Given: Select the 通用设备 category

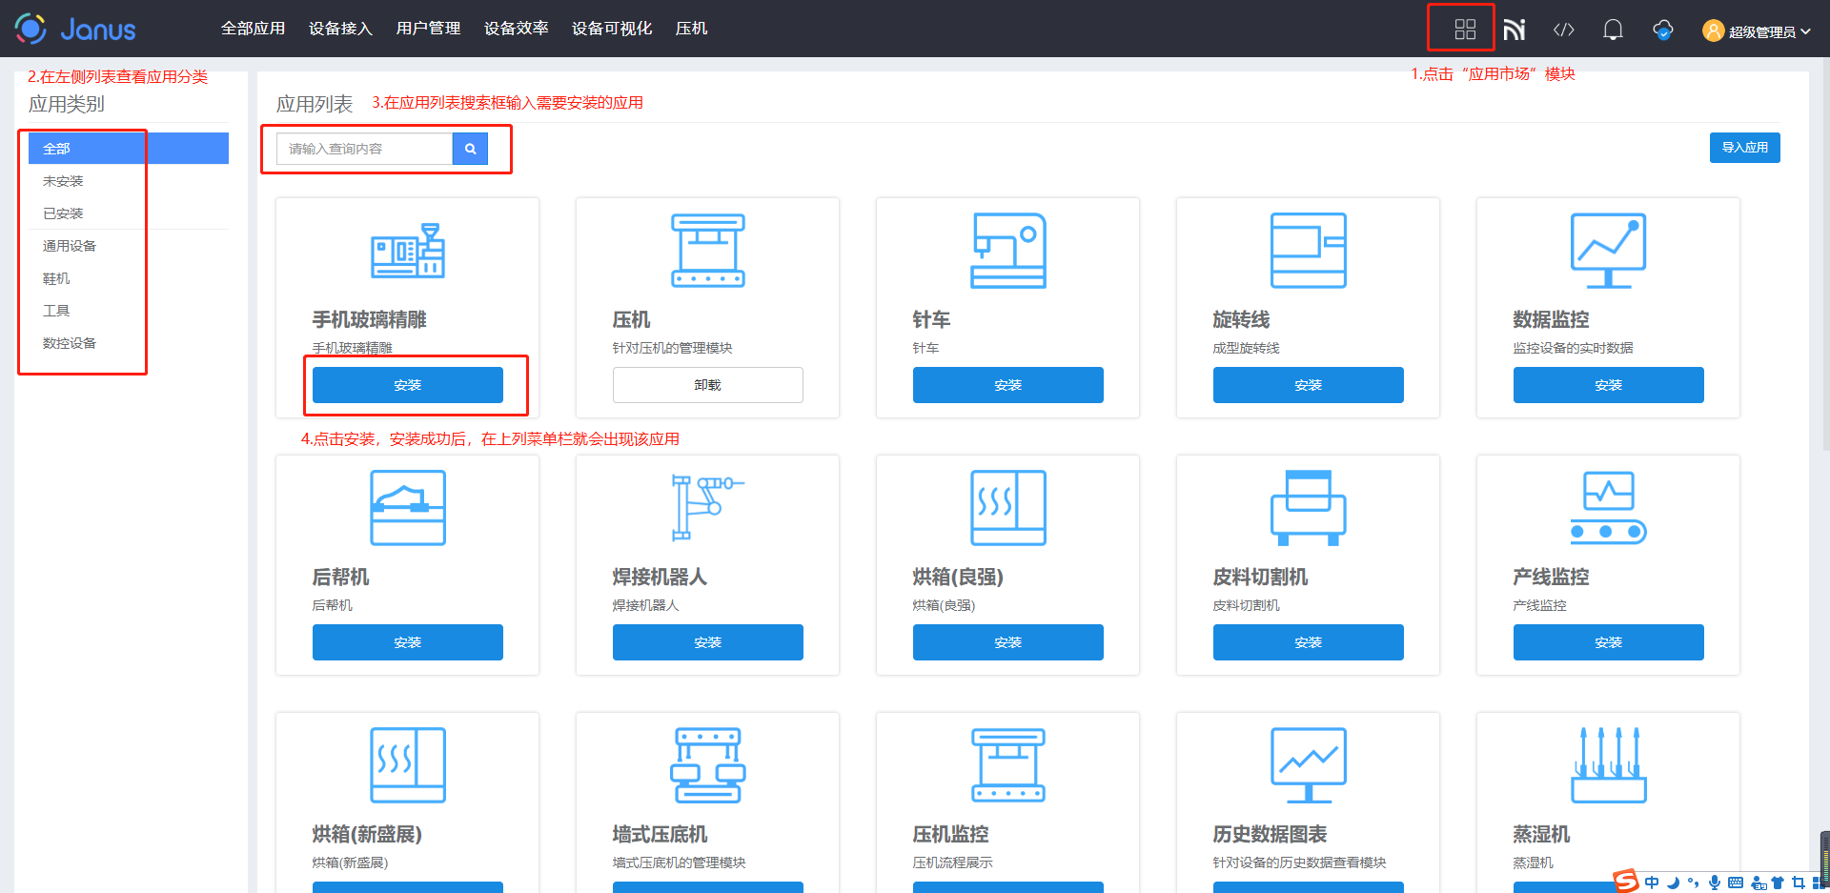Looking at the screenshot, I should (129, 246).
